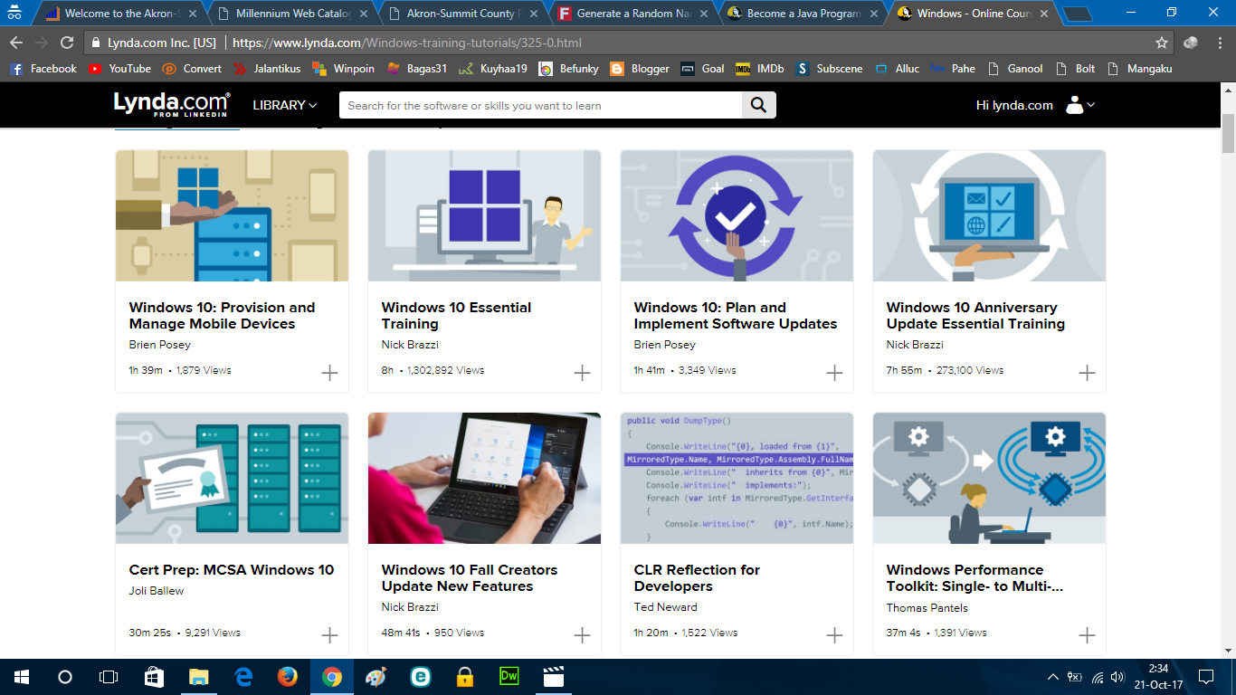Image resolution: width=1236 pixels, height=695 pixels.
Task: Add Cert Prep: MCSA Windows 10 to playlist
Action: (329, 634)
